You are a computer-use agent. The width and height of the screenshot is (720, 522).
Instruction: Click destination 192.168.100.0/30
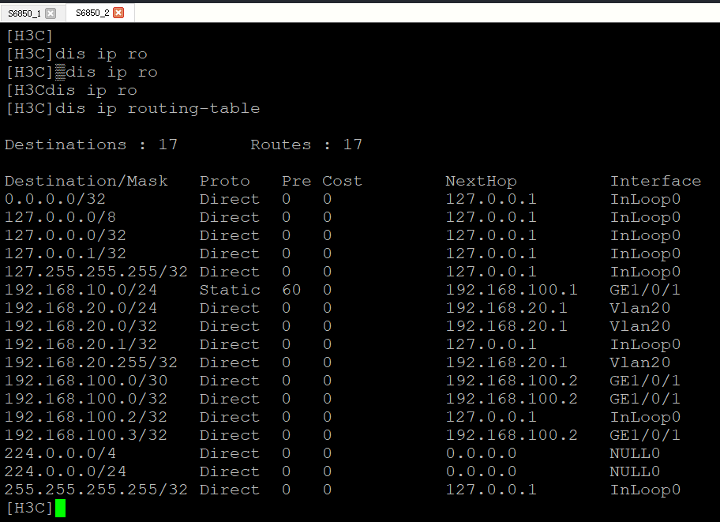coord(86,381)
